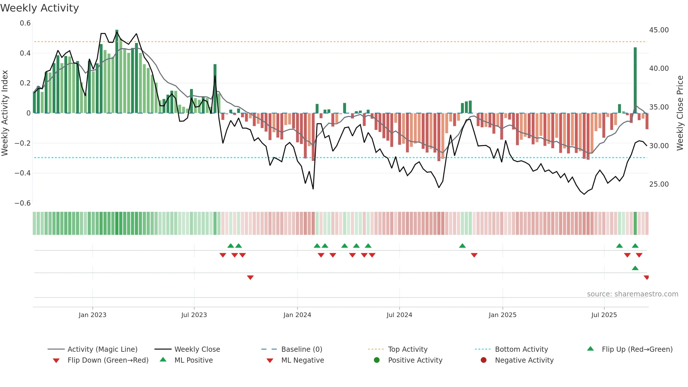Click the tallest green bar in early 2023

117,71
